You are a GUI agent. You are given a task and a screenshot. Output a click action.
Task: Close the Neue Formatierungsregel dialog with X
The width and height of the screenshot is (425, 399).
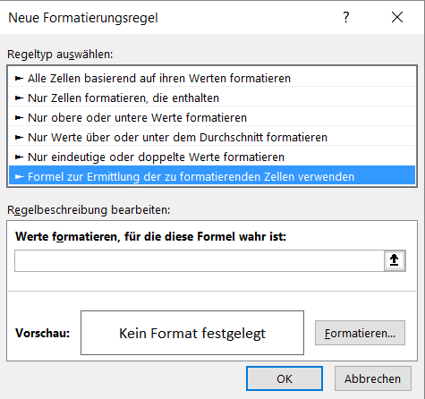tap(397, 17)
